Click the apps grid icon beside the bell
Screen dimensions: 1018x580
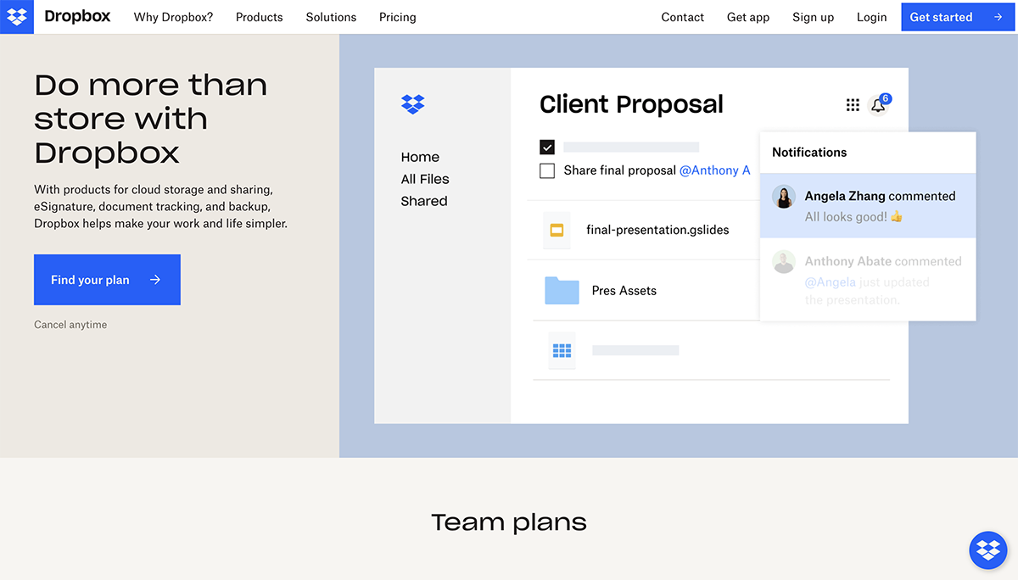(852, 104)
